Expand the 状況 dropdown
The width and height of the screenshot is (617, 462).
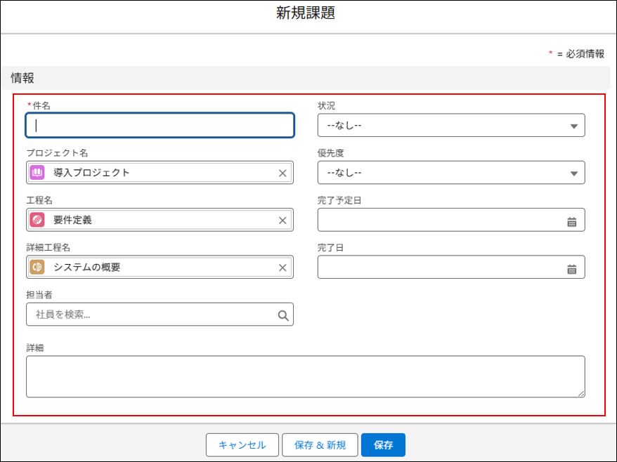(x=451, y=126)
